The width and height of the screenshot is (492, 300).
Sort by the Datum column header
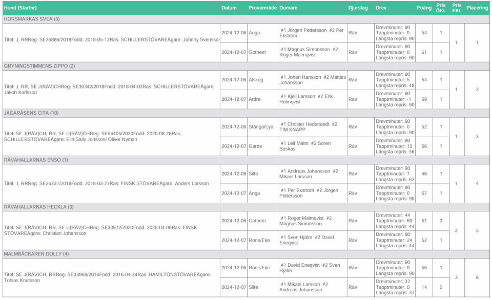point(229,8)
